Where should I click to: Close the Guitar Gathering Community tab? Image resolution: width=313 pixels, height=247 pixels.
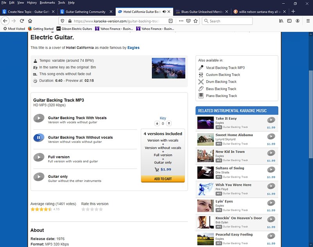pyautogui.click(x=111, y=12)
